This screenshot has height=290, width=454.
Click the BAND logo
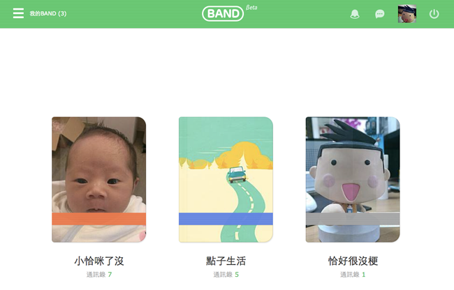[x=223, y=13]
